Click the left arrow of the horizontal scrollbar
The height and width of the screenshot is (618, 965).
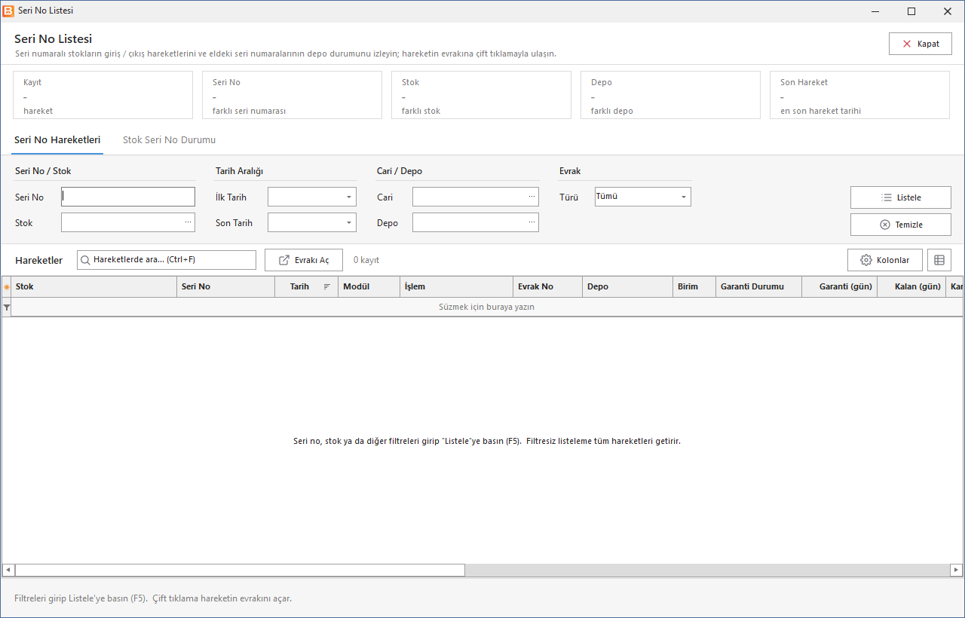tap(8, 571)
